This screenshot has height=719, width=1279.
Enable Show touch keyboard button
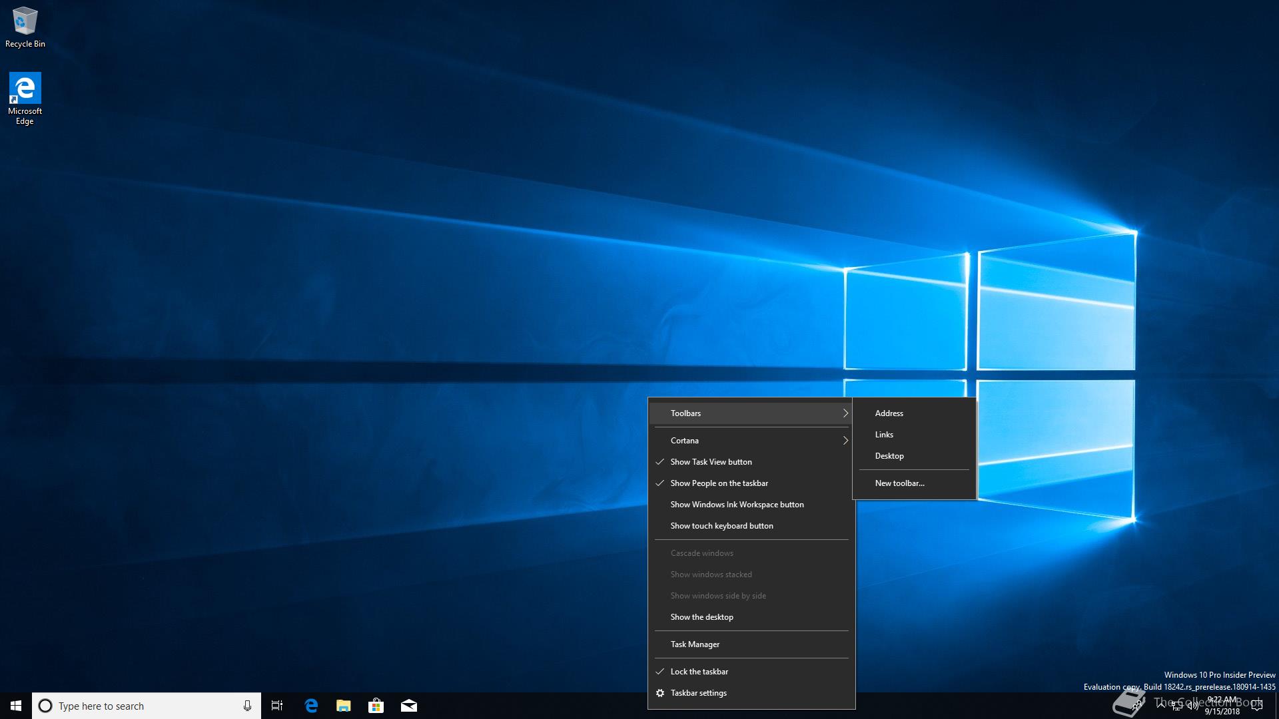click(751, 526)
